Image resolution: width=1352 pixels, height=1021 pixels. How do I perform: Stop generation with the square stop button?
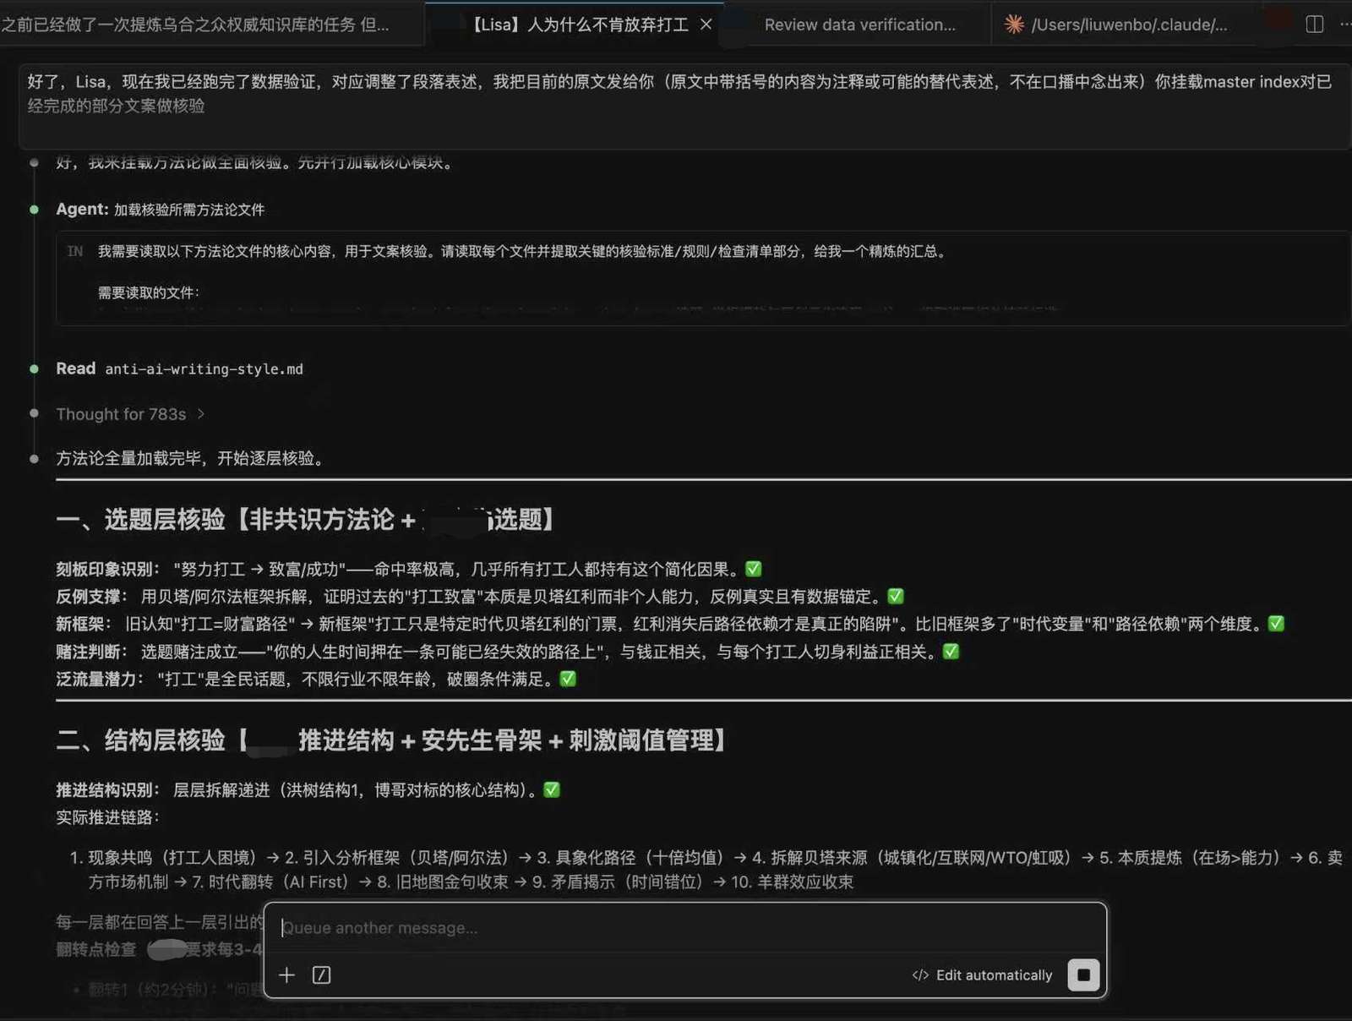click(x=1083, y=975)
